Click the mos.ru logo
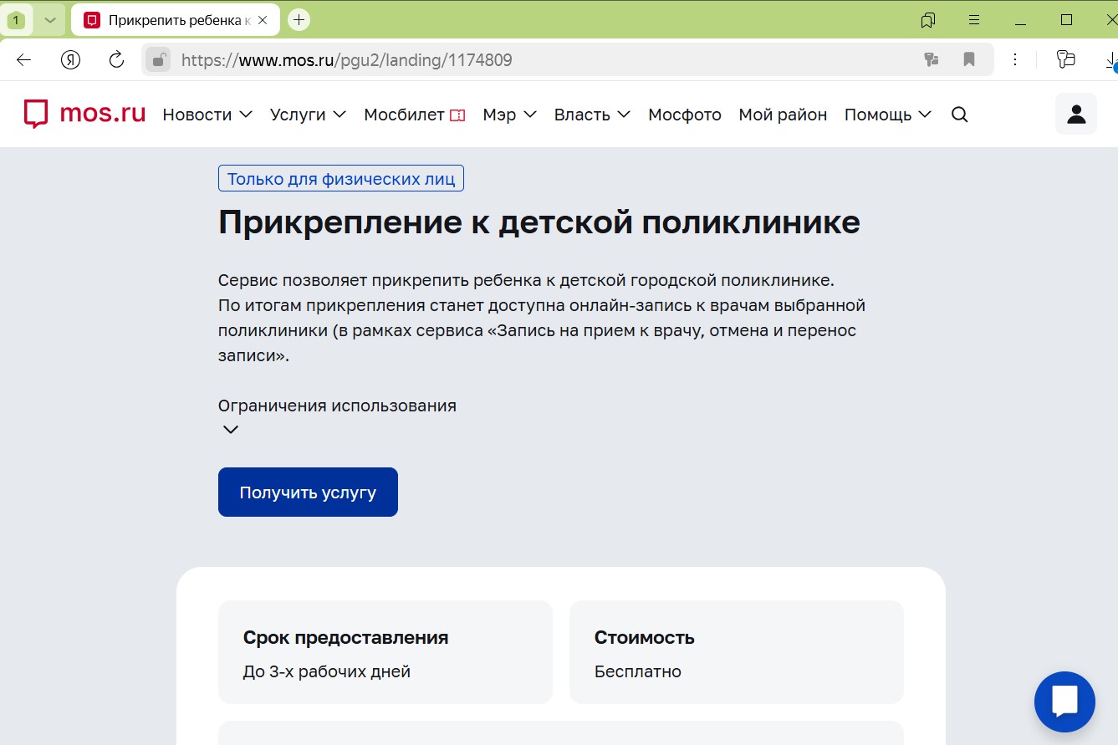The width and height of the screenshot is (1118, 745). (84, 114)
